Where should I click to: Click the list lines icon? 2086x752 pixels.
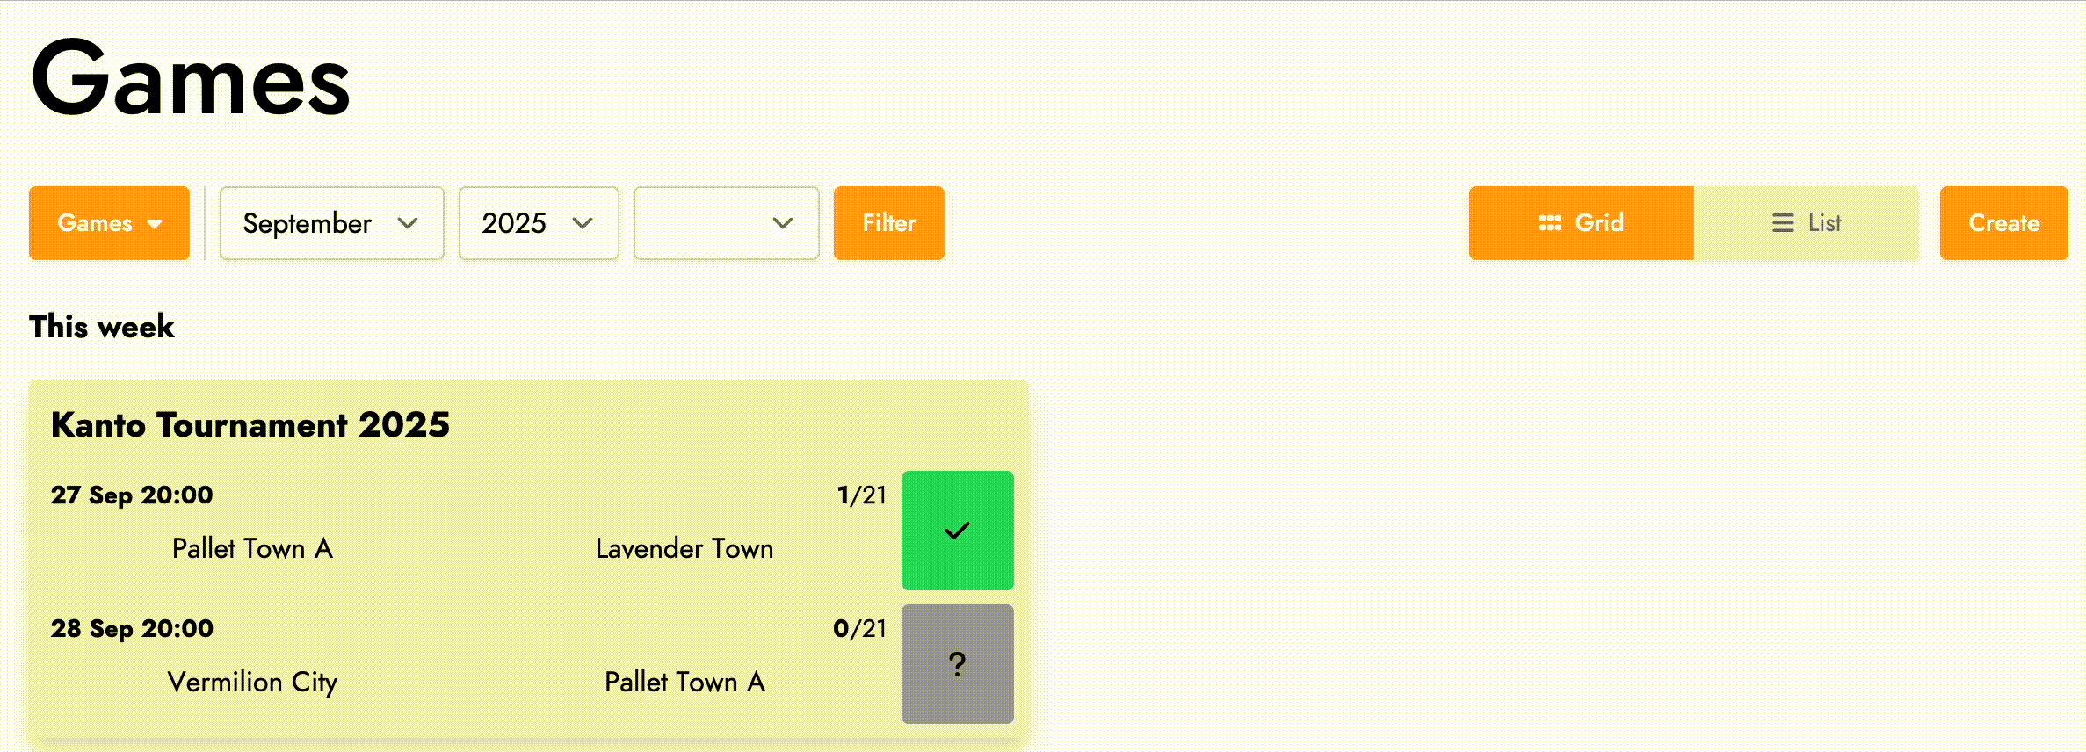point(1782,223)
